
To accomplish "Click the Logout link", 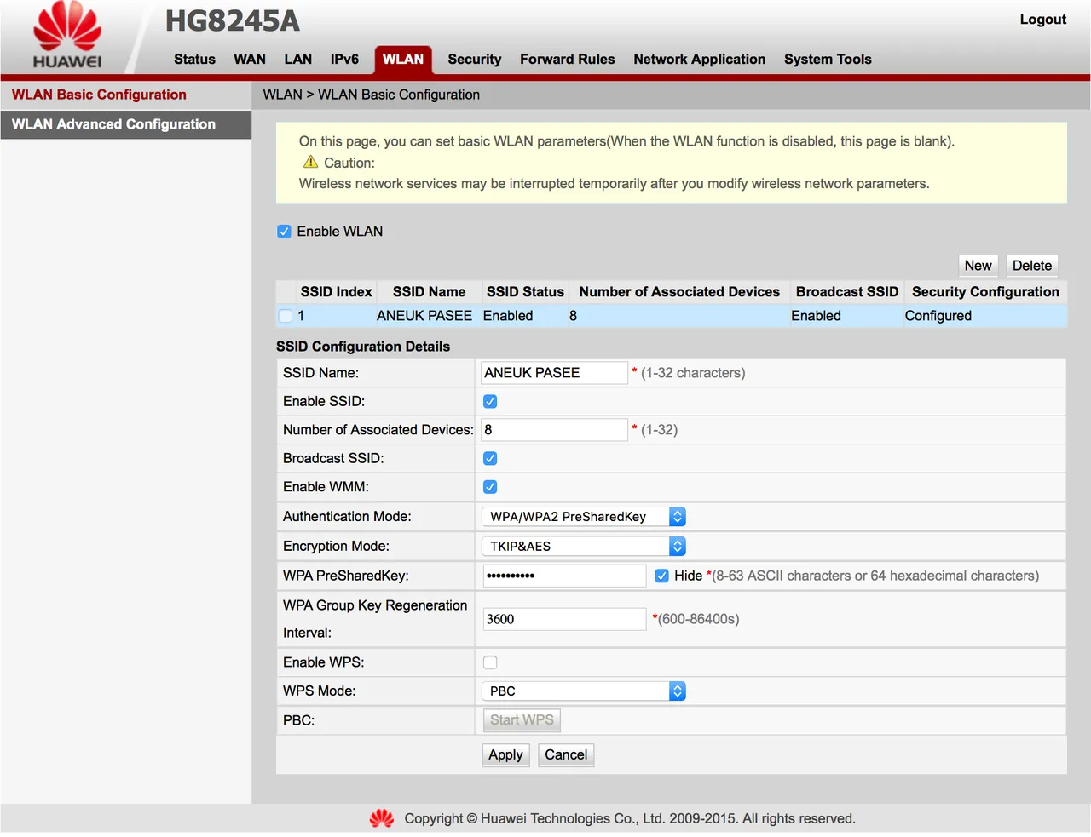I will pos(1043,20).
